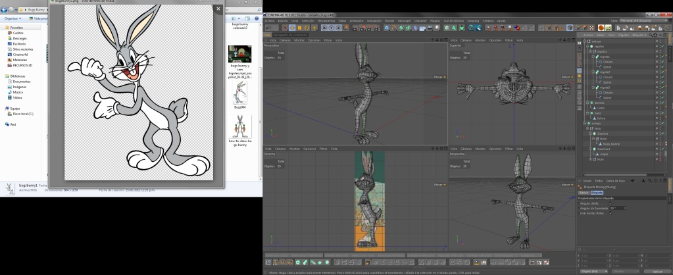Toggle the Z axis lock icon
Screen dimensions: 673x275
339,28
